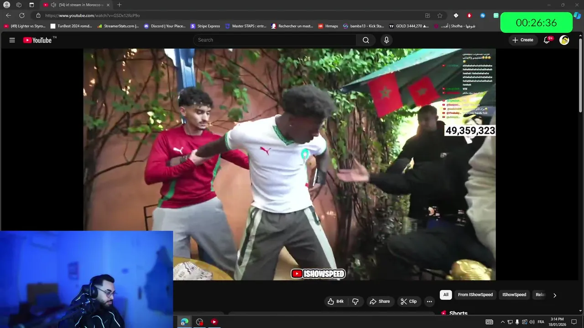584x328 pixels.
Task: Click the IShowSpeed watermark on video
Action: (318, 274)
